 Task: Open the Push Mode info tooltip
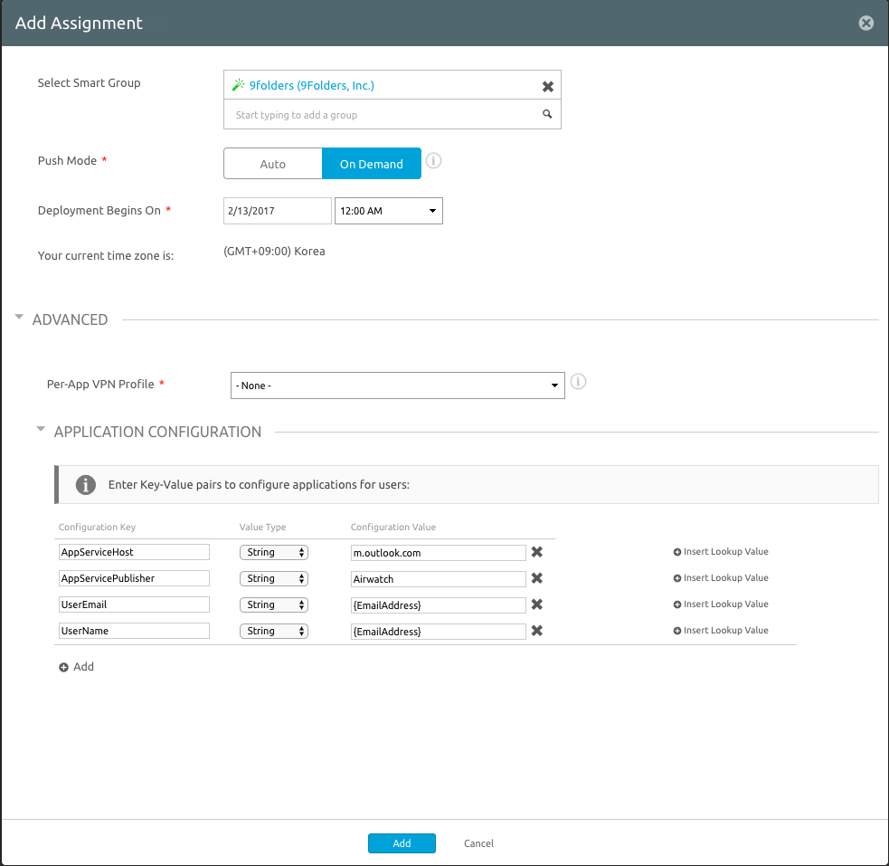pos(433,161)
